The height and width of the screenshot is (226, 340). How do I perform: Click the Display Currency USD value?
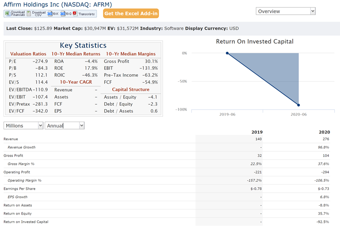tap(234, 28)
